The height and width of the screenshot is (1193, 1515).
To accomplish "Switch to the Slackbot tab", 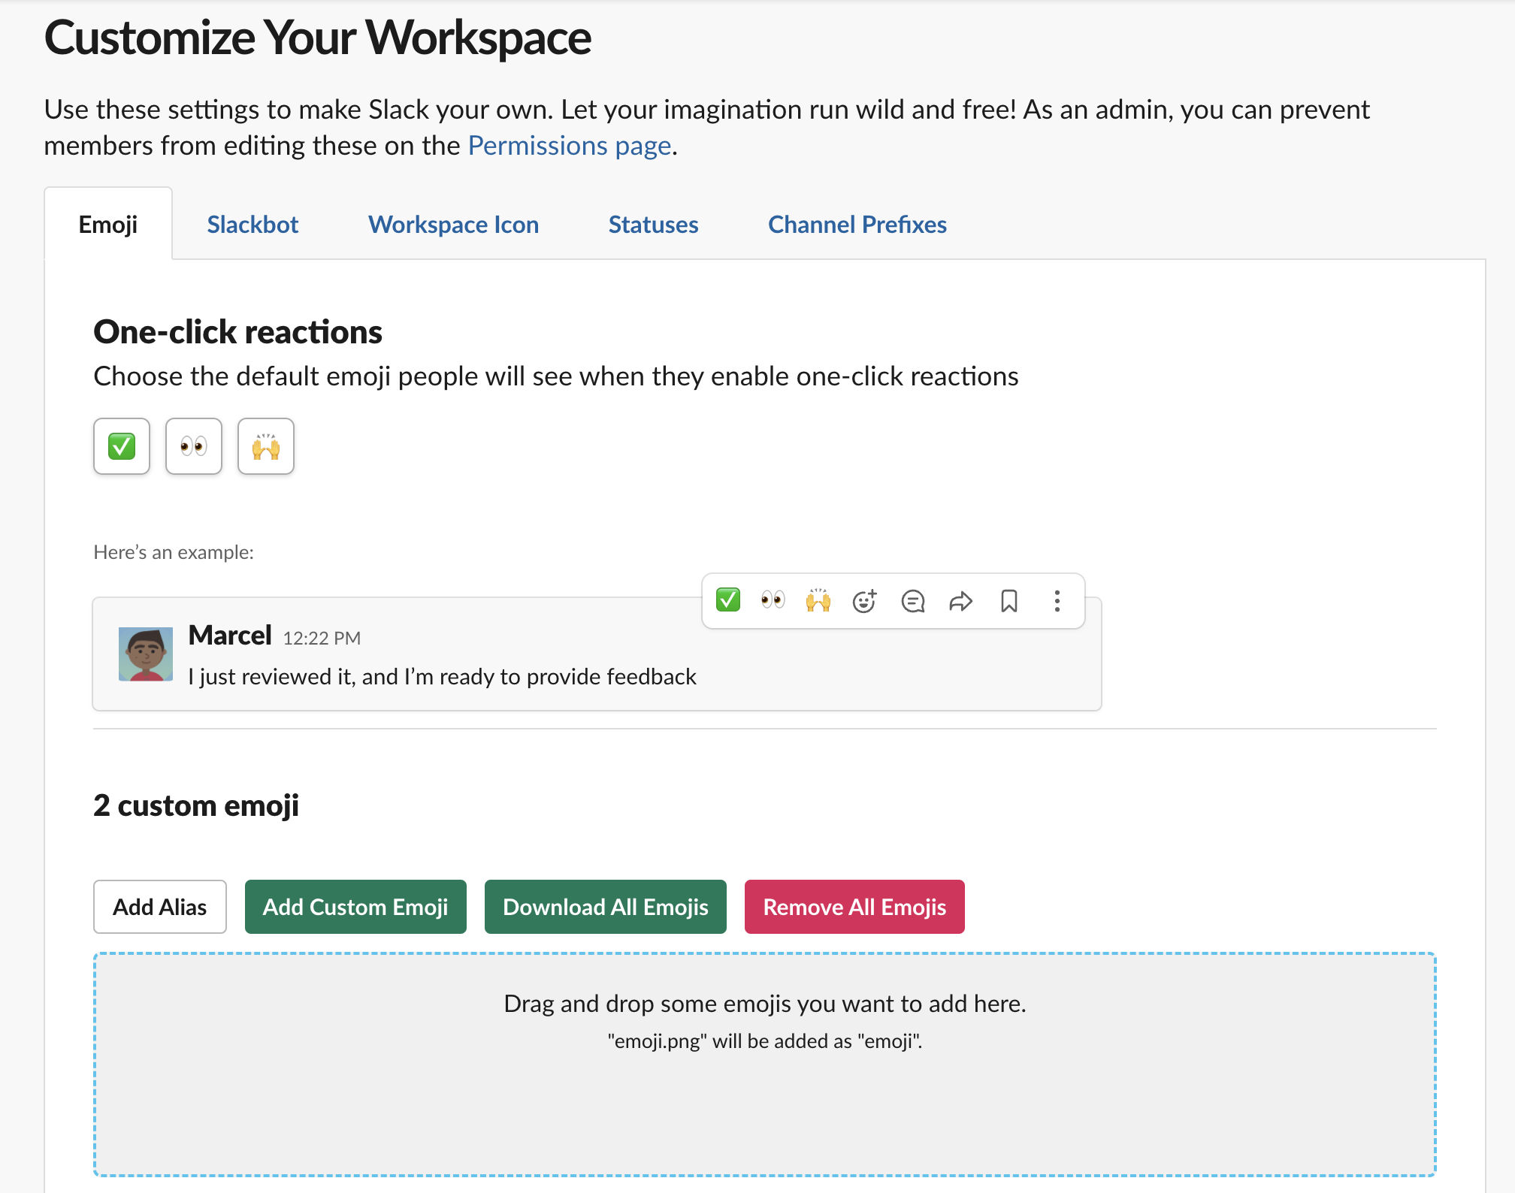I will tap(252, 225).
